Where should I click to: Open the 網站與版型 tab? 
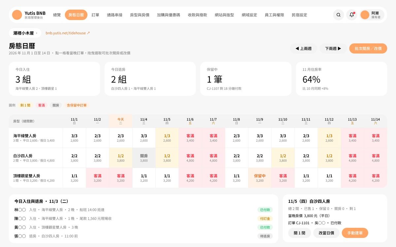[224, 15]
